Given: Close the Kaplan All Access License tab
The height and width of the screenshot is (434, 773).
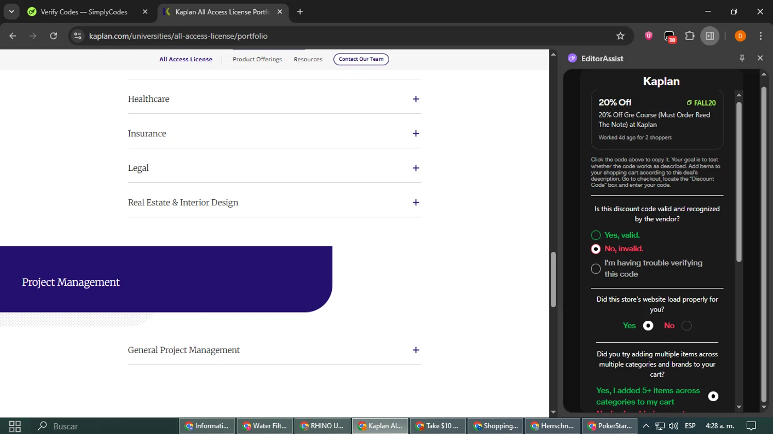Looking at the screenshot, I should coord(280,11).
